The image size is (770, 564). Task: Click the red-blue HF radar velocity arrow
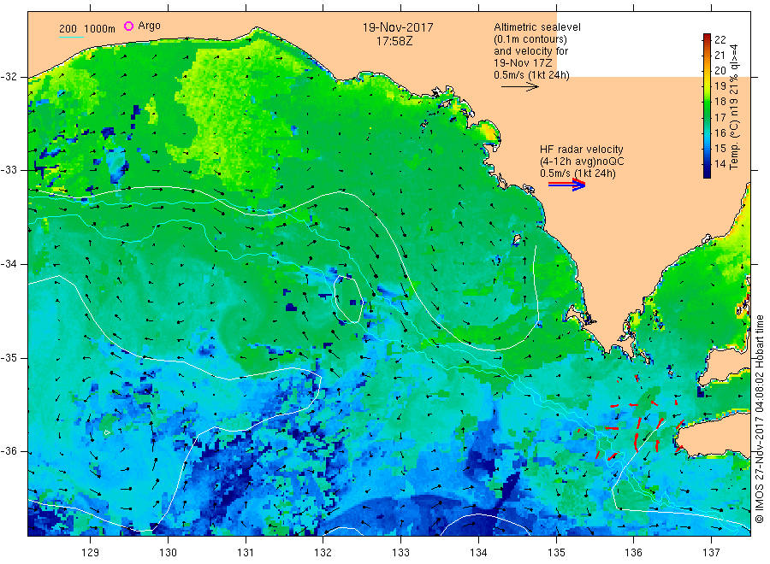pyautogui.click(x=567, y=185)
